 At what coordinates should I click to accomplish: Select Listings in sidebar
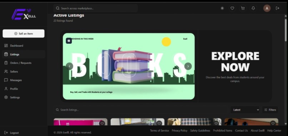click(24, 54)
